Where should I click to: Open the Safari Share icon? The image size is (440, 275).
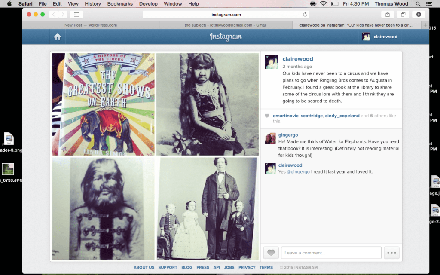(387, 14)
